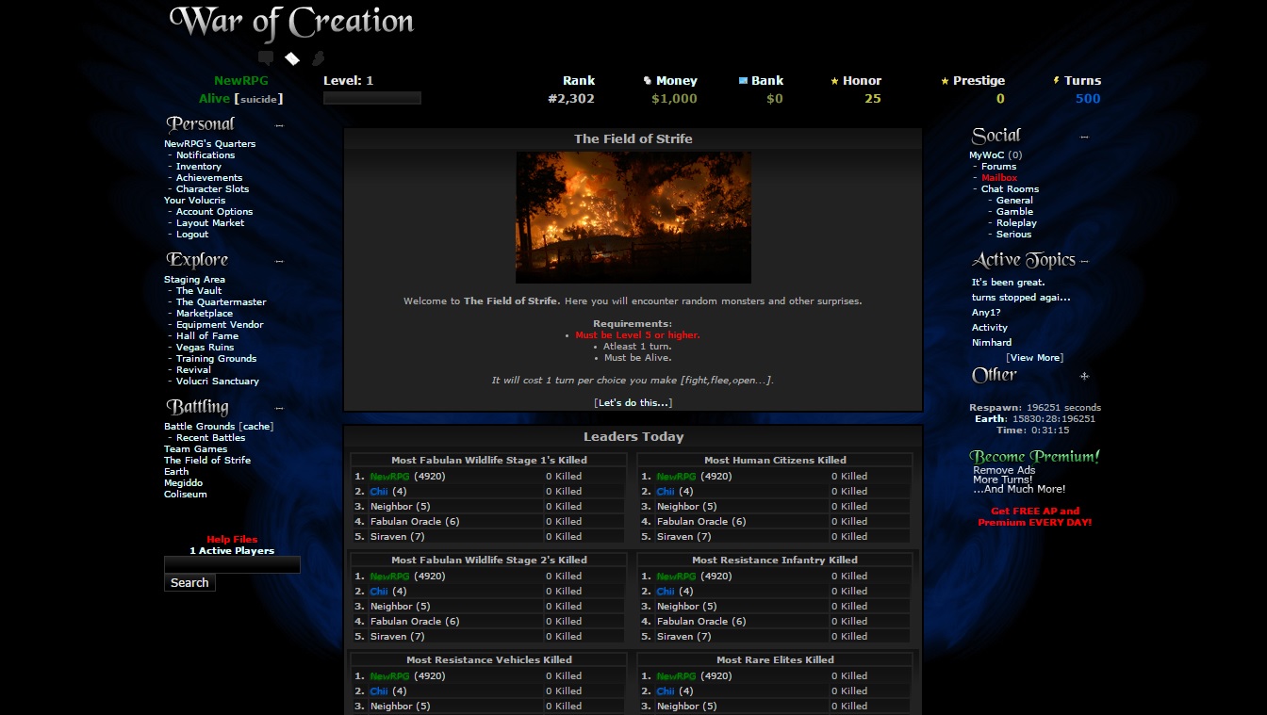Join the Roleplay chat room
The width and height of the screenshot is (1267, 715).
tap(1016, 223)
